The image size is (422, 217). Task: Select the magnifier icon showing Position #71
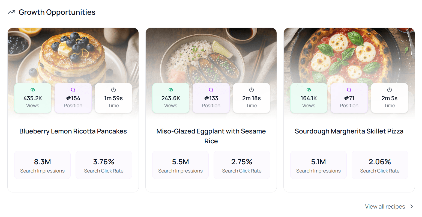coord(349,90)
